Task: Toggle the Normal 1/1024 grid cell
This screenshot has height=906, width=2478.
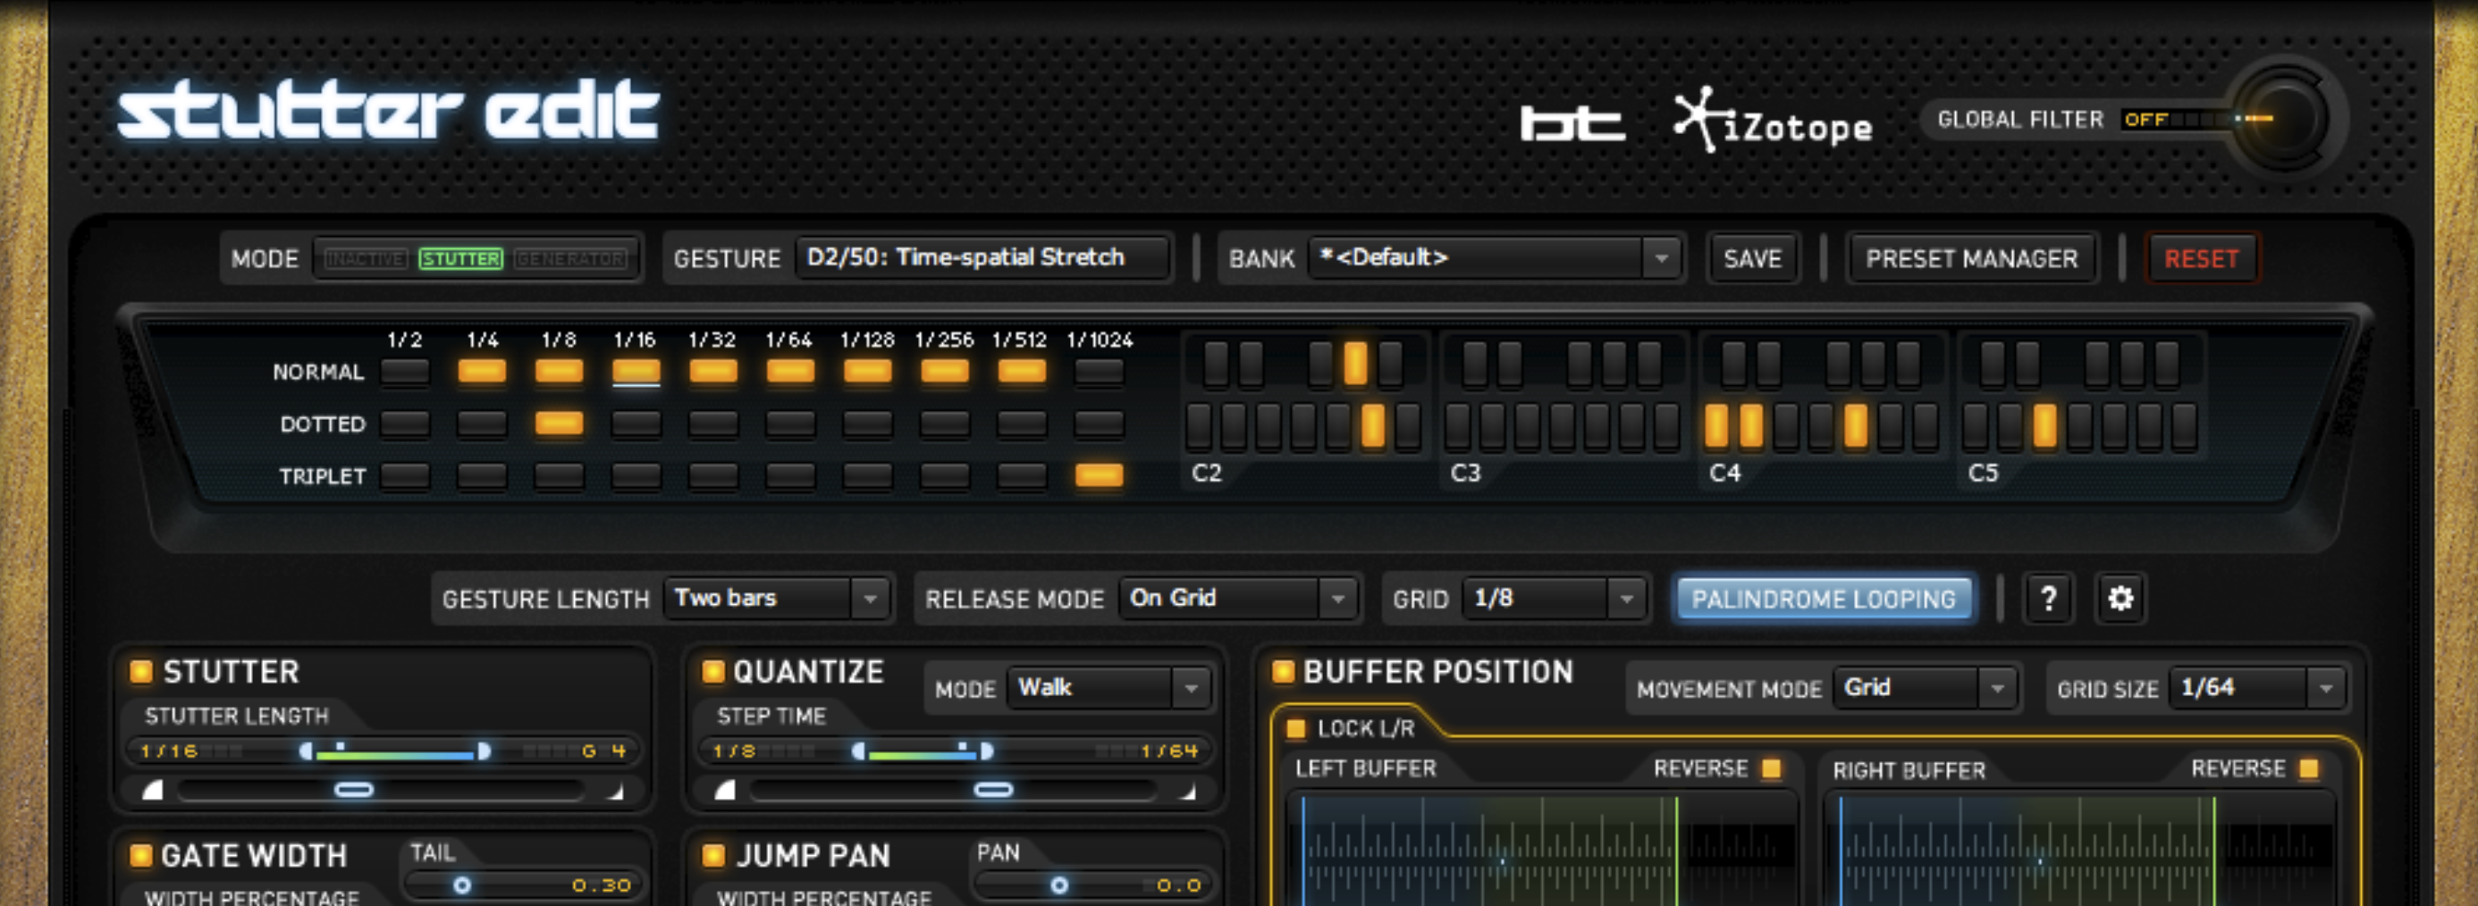Action: tap(1099, 372)
